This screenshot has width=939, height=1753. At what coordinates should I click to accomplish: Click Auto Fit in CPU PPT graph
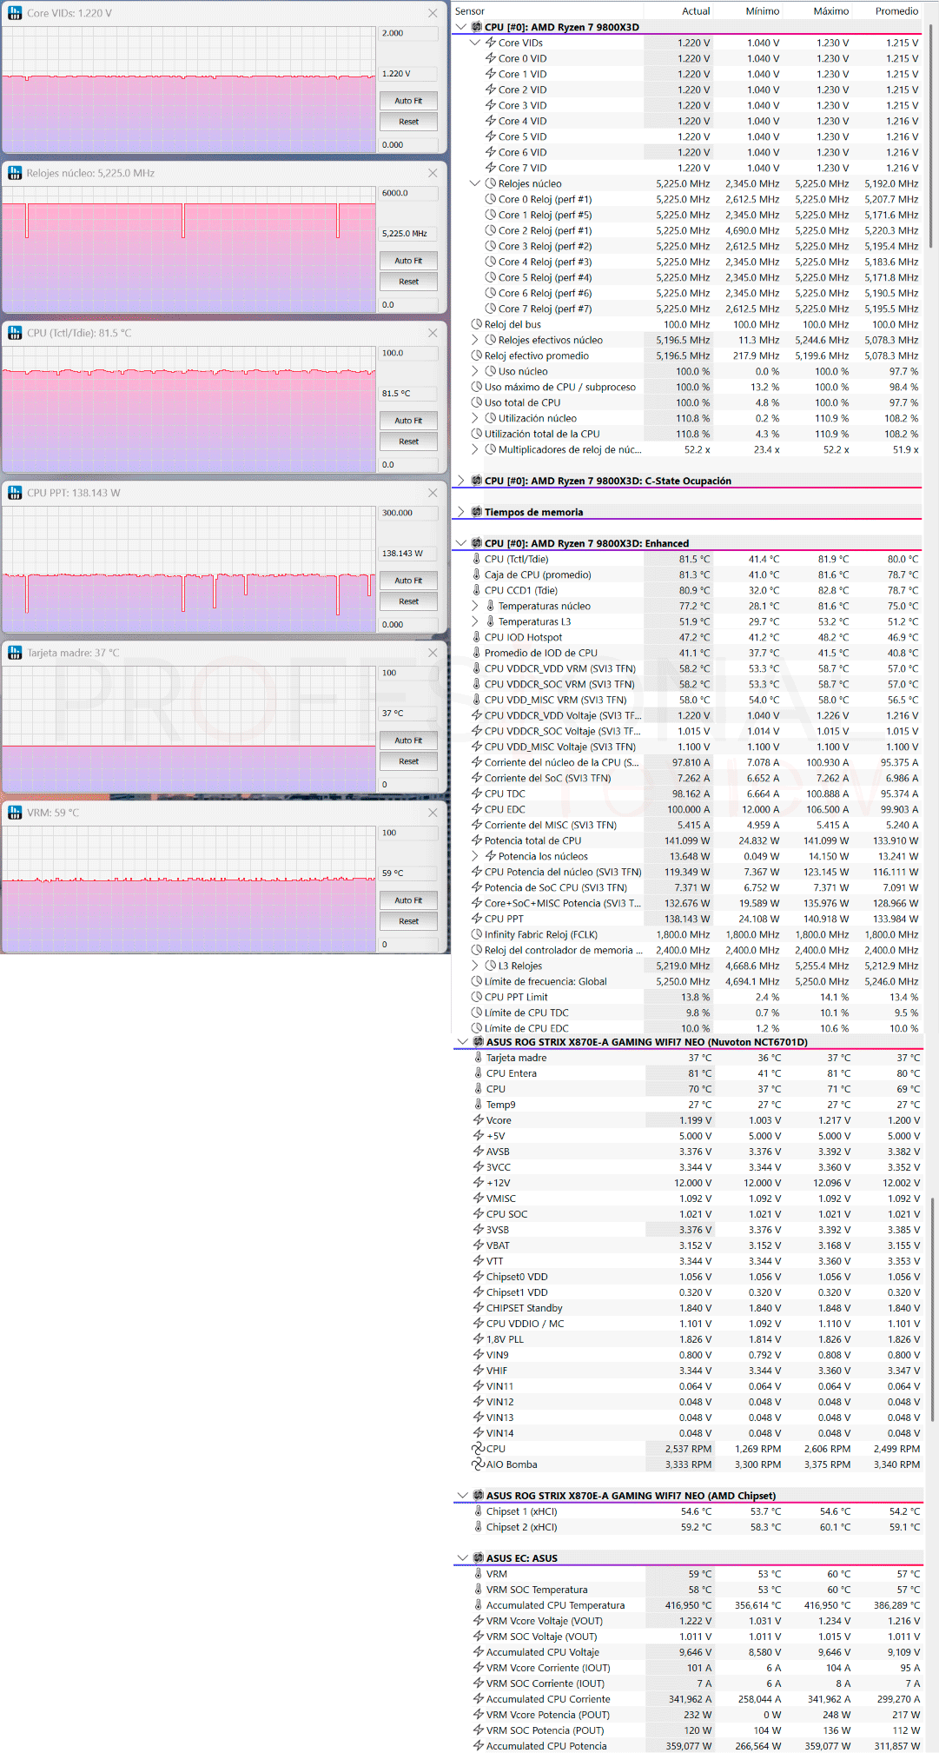[408, 581]
